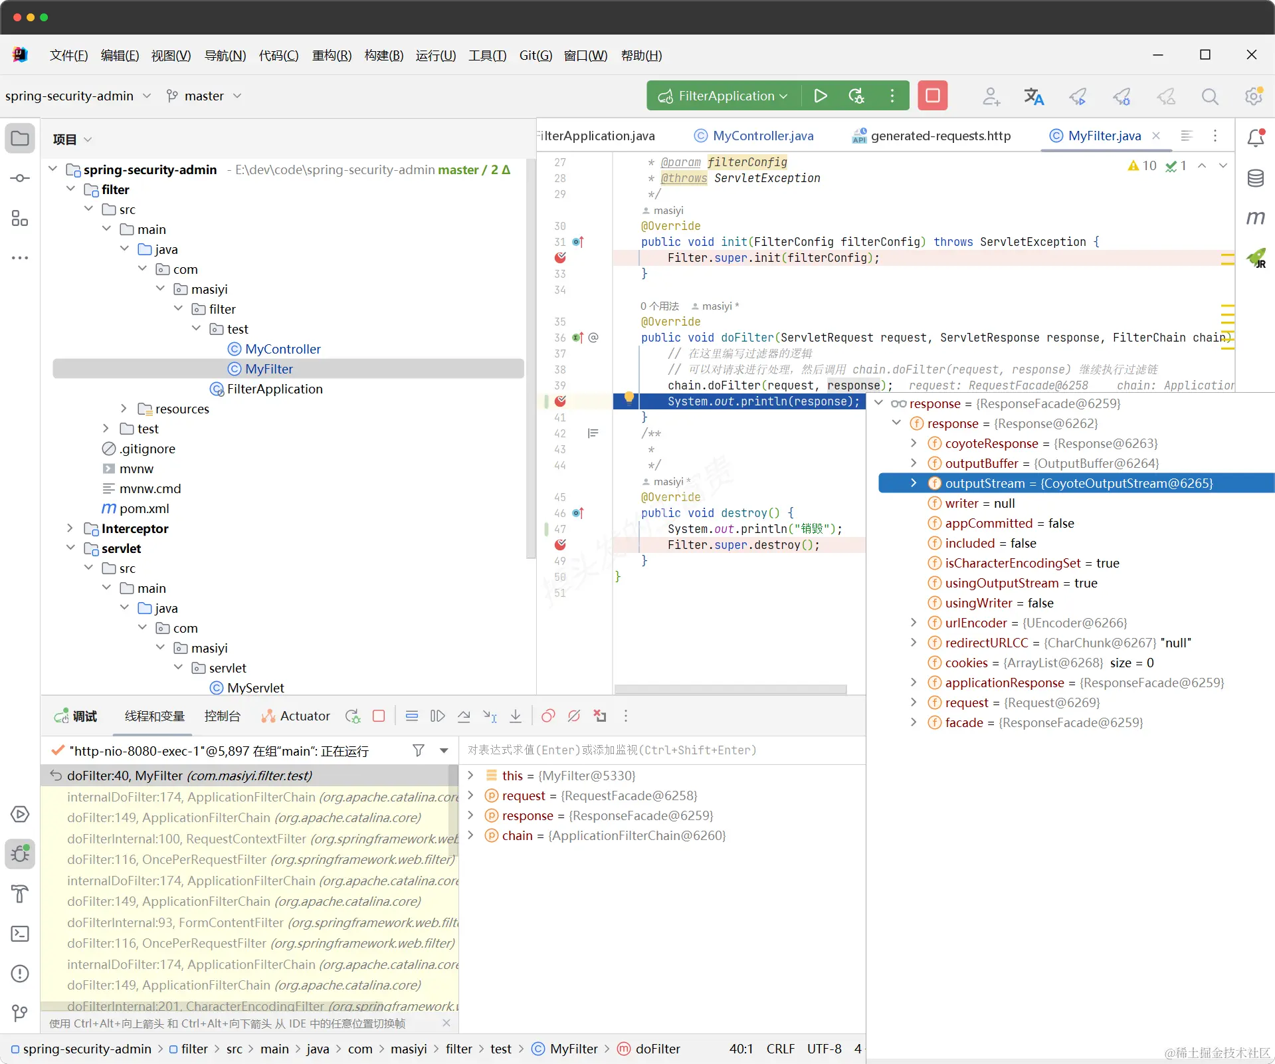
Task: Open IDE settings gear icon
Action: coord(1254,96)
